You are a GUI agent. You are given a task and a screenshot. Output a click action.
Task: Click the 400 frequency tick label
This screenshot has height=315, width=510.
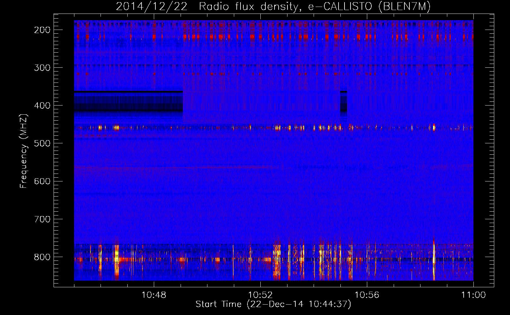point(42,106)
